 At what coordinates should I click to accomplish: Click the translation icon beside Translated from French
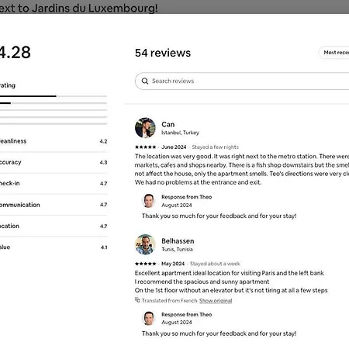click(137, 300)
